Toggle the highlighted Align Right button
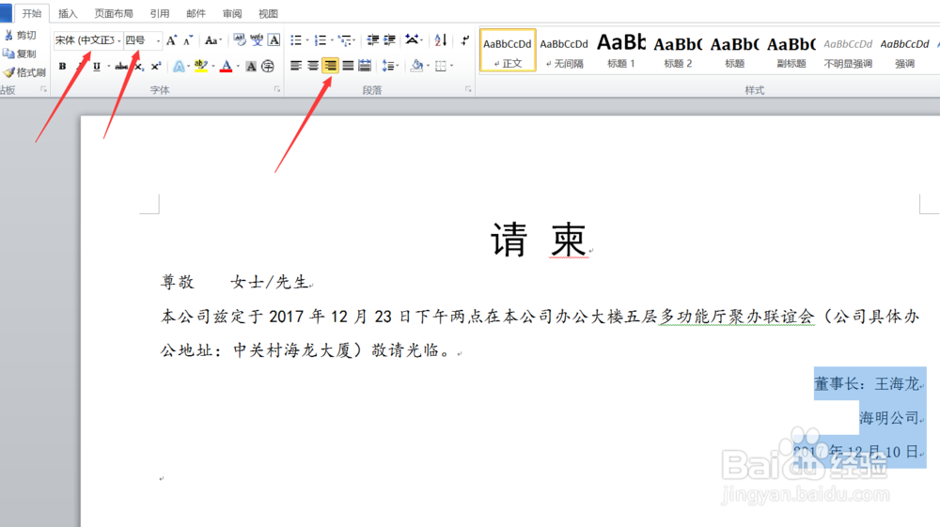940x527 pixels. (330, 66)
